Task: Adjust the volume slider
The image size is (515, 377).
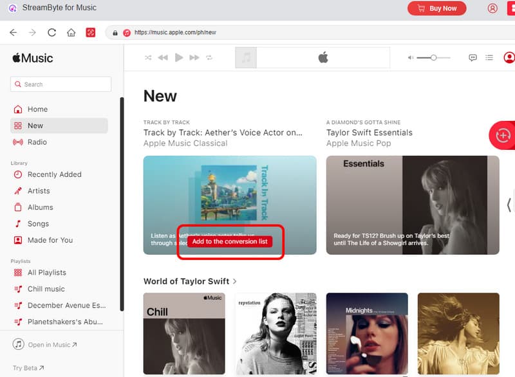Action: (433, 58)
